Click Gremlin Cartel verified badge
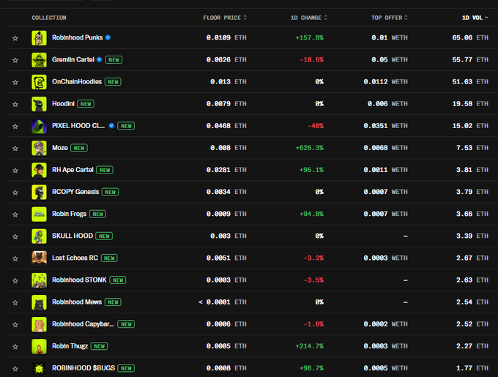Viewport: 498px width, 377px height. coord(100,59)
